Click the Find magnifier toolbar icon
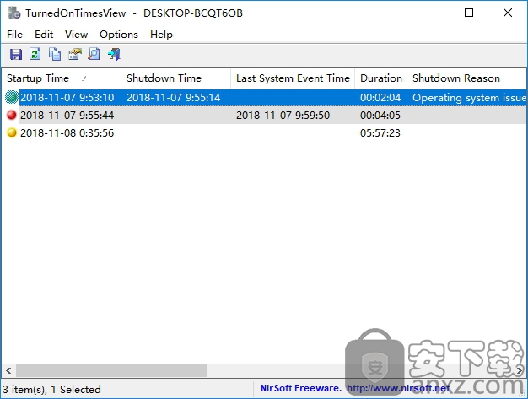This screenshot has width=528, height=399. point(94,54)
